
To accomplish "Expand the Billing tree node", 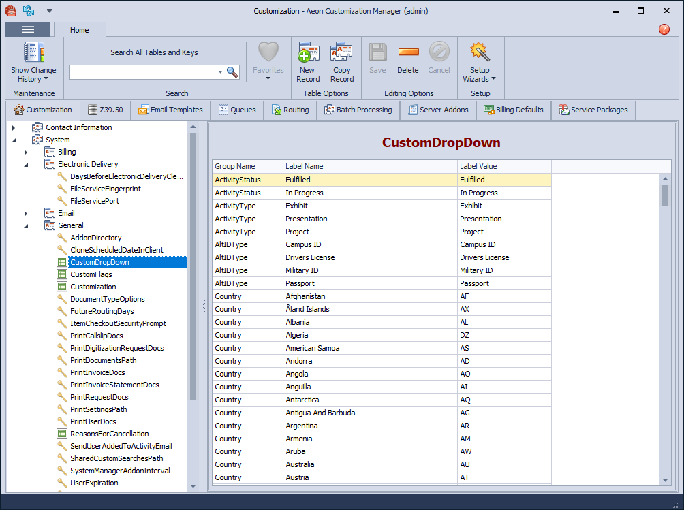I will point(26,152).
